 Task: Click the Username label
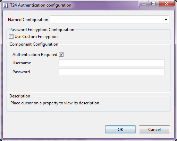click(22, 63)
